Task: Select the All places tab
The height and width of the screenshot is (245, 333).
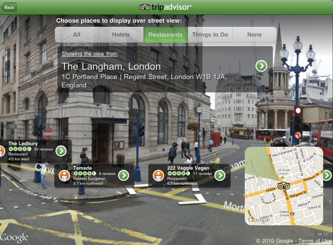Action: click(x=77, y=35)
